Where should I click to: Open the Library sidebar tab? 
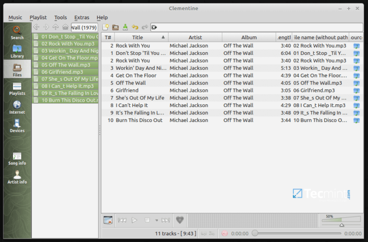17,51
